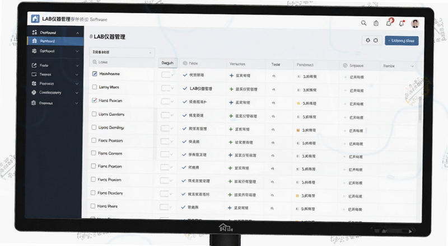Click the LAB仪器管理 page heading
This screenshot has height=246, width=448.
pyautogui.click(x=109, y=37)
